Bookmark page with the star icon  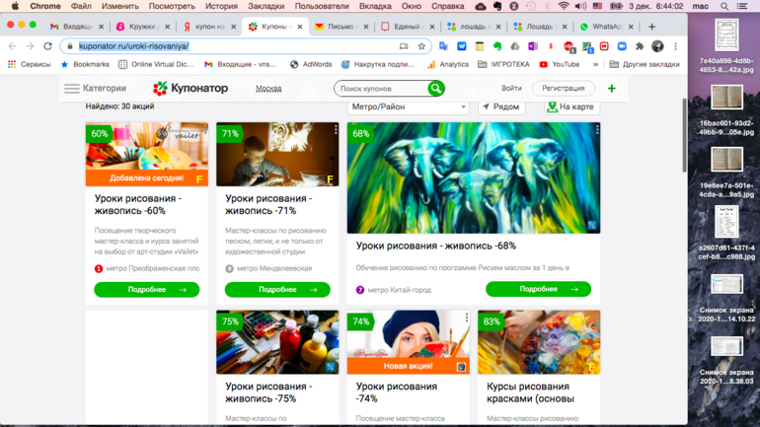[x=421, y=46]
